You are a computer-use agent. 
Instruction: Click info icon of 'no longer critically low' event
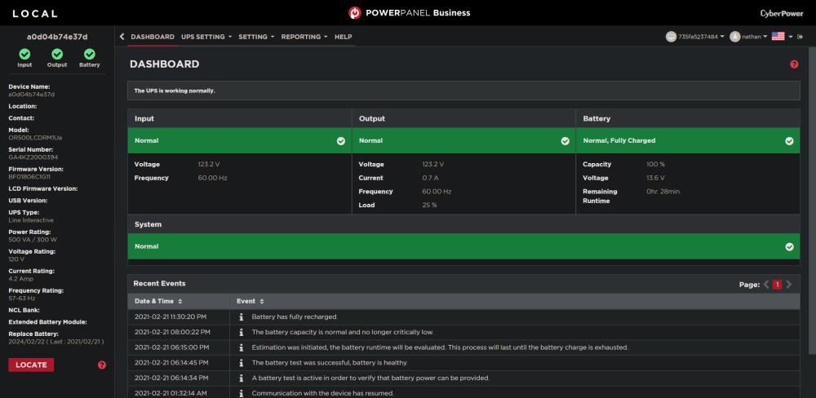coord(242,332)
